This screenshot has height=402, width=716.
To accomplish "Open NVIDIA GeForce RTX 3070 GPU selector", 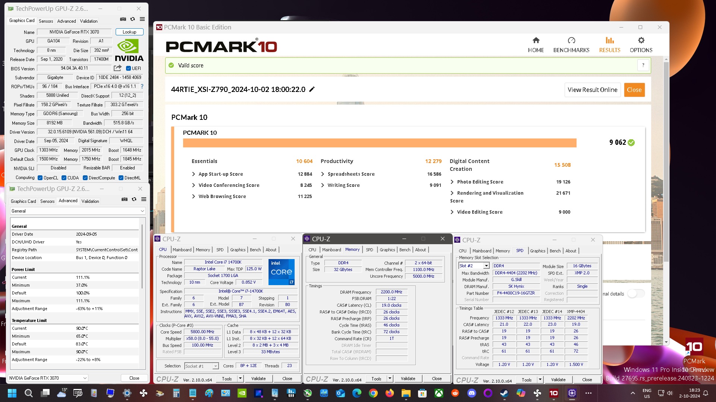I will tap(48, 378).
